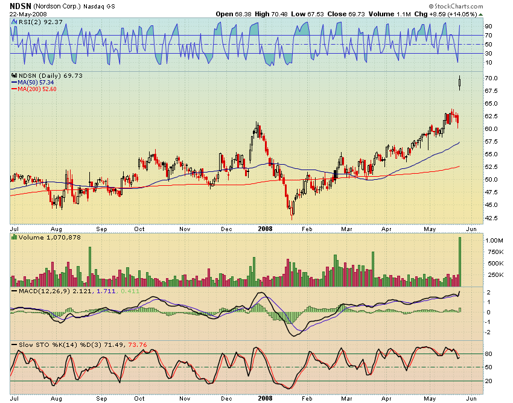Click the Oct label under the price chart
This screenshot has width=513, height=403.
[x=139, y=229]
